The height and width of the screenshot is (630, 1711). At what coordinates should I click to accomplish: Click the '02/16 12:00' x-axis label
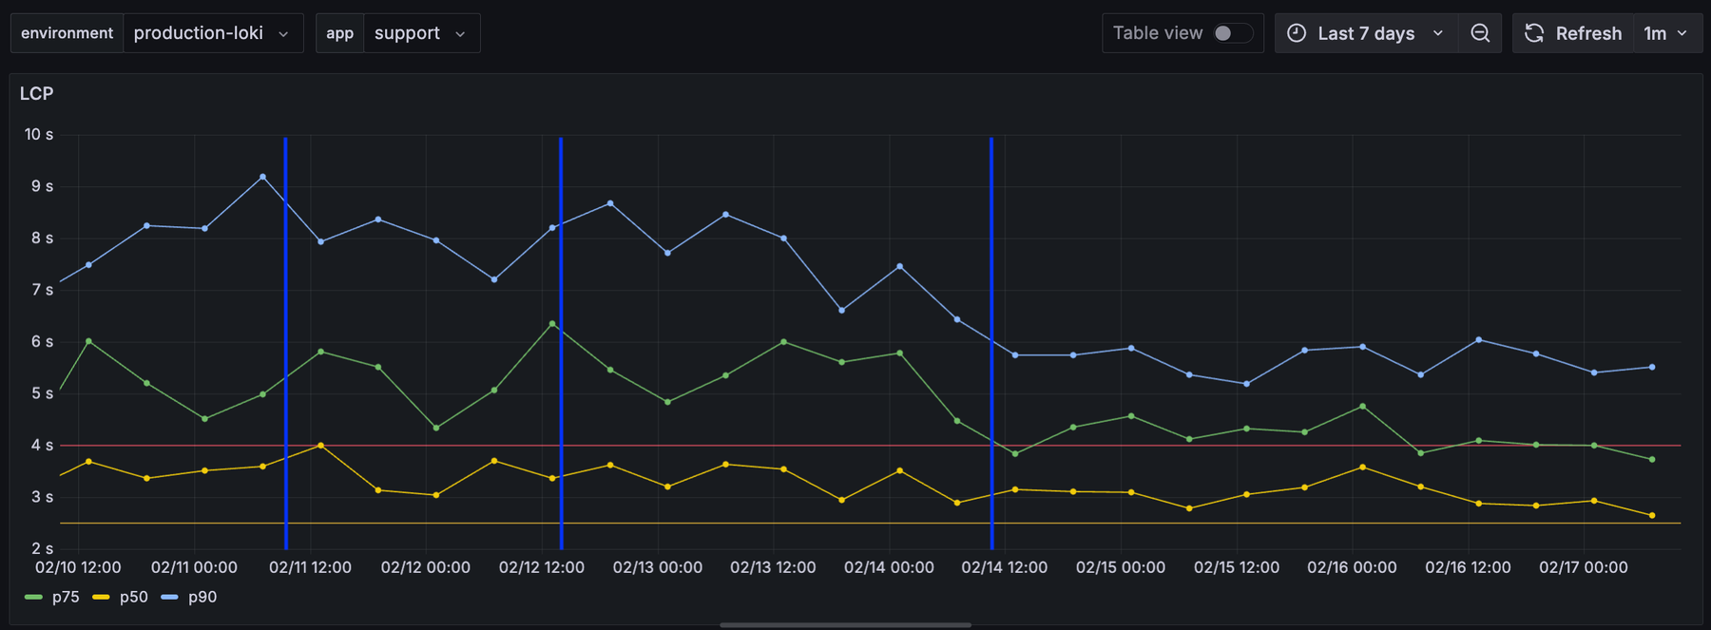(x=1468, y=567)
